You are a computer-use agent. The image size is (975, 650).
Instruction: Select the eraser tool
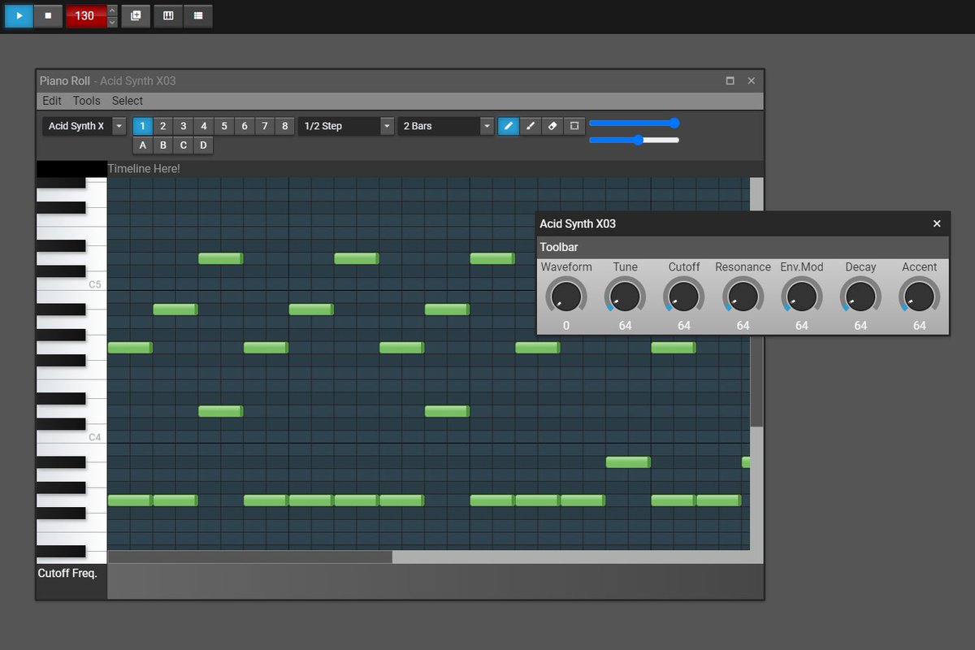click(x=552, y=126)
